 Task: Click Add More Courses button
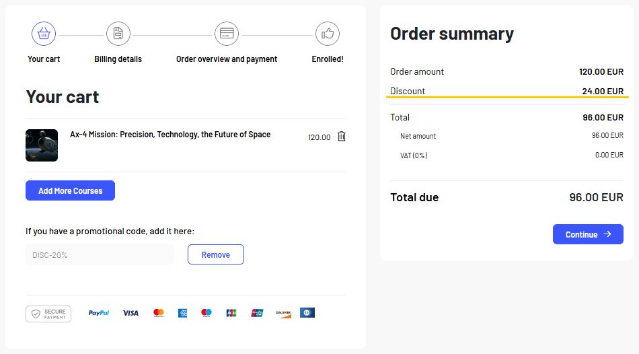pos(70,190)
